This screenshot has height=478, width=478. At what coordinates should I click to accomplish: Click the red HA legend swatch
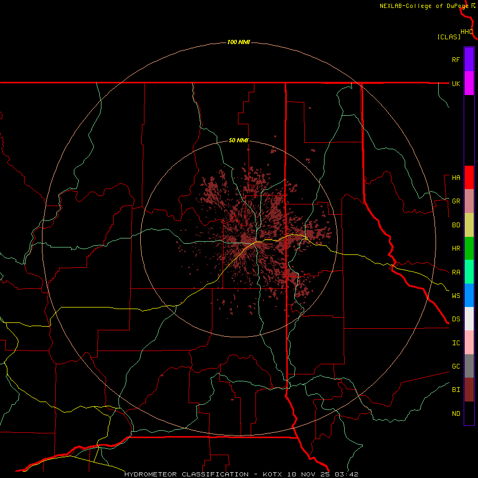click(x=469, y=177)
